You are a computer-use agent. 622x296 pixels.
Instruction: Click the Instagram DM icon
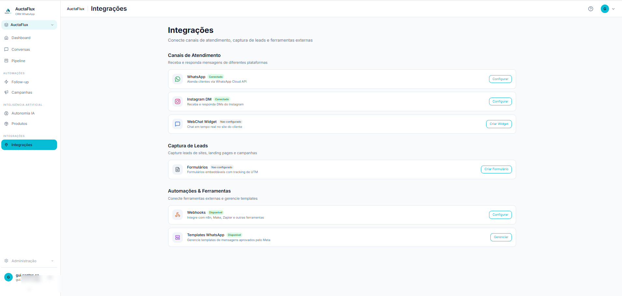178,101
